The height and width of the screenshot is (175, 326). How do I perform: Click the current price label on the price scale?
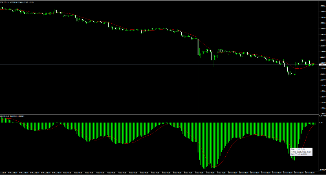tap(322, 65)
